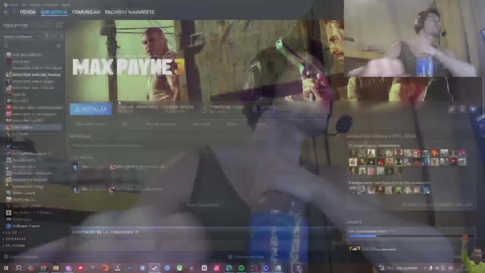
Task: Click the first friend avatar thumbnail
Action: 353,153
